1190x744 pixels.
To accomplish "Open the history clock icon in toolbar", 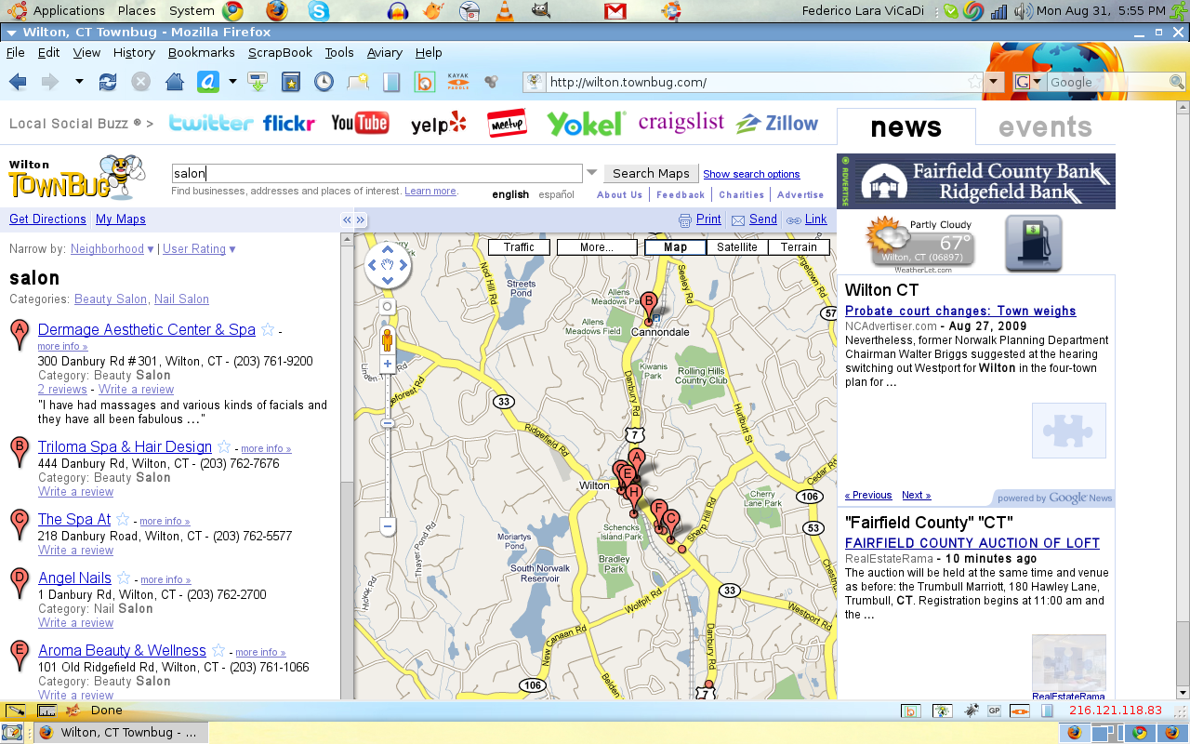I will tap(324, 82).
